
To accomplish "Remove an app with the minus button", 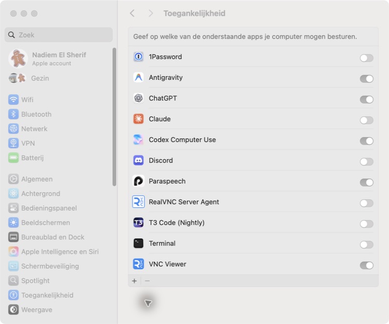I will pos(147,281).
